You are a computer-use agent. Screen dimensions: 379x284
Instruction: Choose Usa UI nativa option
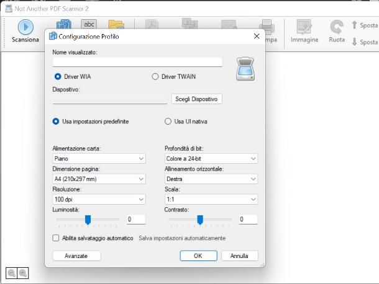[168, 122]
